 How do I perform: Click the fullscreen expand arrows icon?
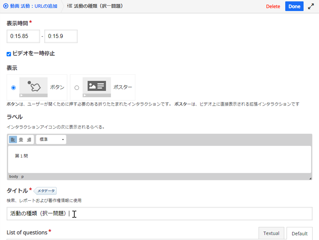(311, 7)
